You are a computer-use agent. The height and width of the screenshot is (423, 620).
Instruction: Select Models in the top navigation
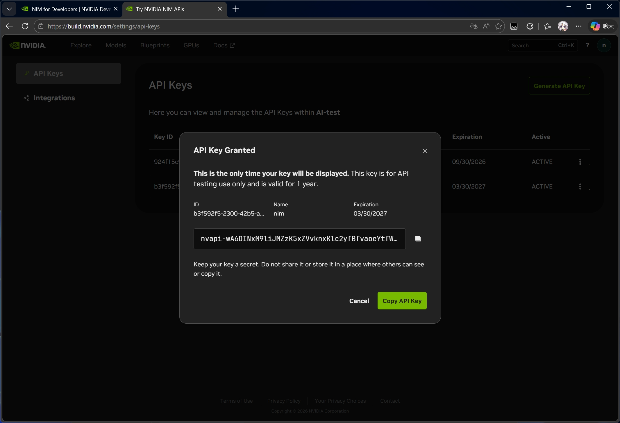116,45
